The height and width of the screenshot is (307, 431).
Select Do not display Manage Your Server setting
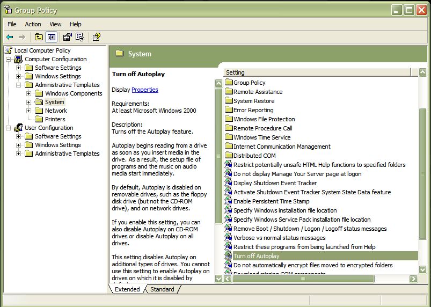(x=293, y=174)
